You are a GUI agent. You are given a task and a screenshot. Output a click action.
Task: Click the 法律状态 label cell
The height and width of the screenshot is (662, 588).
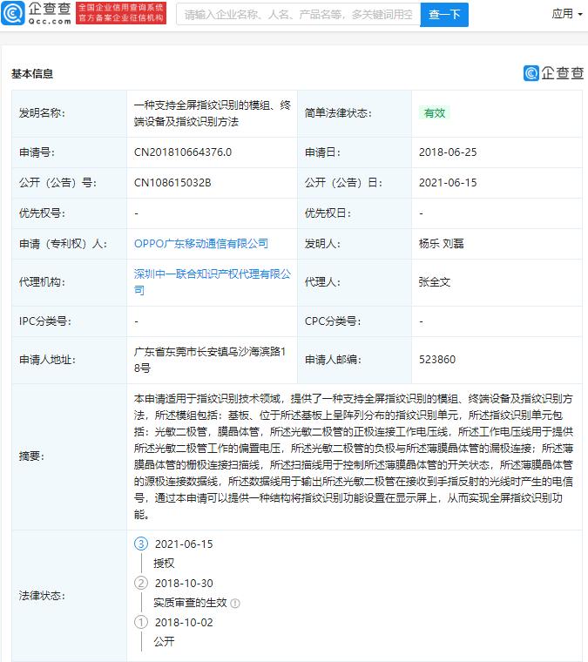(69, 596)
